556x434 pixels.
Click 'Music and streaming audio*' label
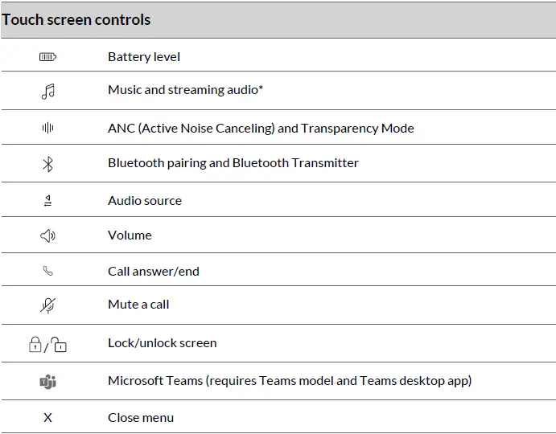[x=186, y=90]
